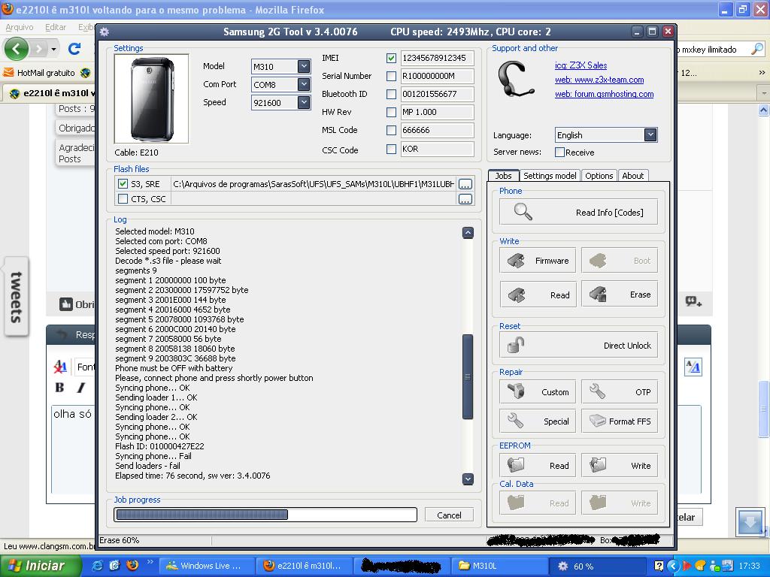Click the Firefox search magnifier icon

tap(757, 49)
